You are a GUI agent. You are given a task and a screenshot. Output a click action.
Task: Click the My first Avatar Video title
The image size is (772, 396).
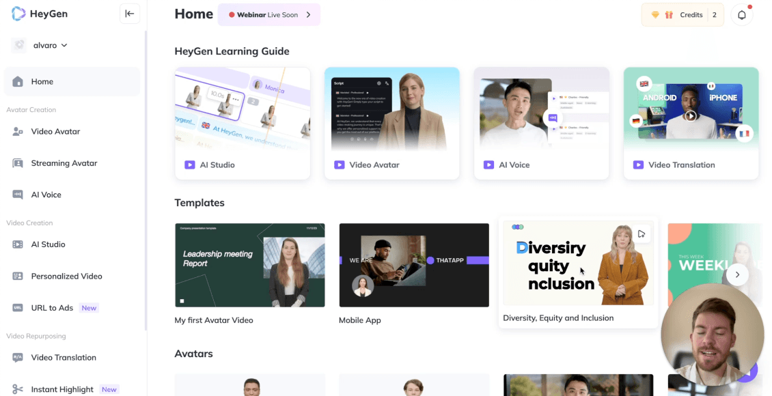coord(214,320)
